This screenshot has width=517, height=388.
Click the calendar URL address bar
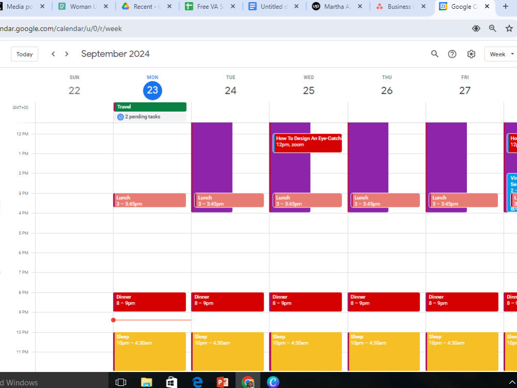[231, 28]
